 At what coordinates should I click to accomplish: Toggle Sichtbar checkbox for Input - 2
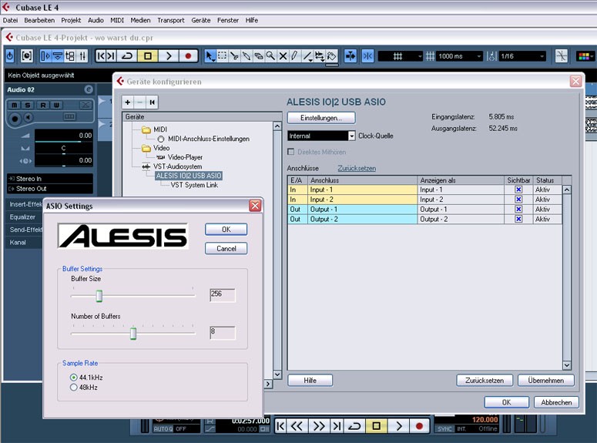pos(518,200)
